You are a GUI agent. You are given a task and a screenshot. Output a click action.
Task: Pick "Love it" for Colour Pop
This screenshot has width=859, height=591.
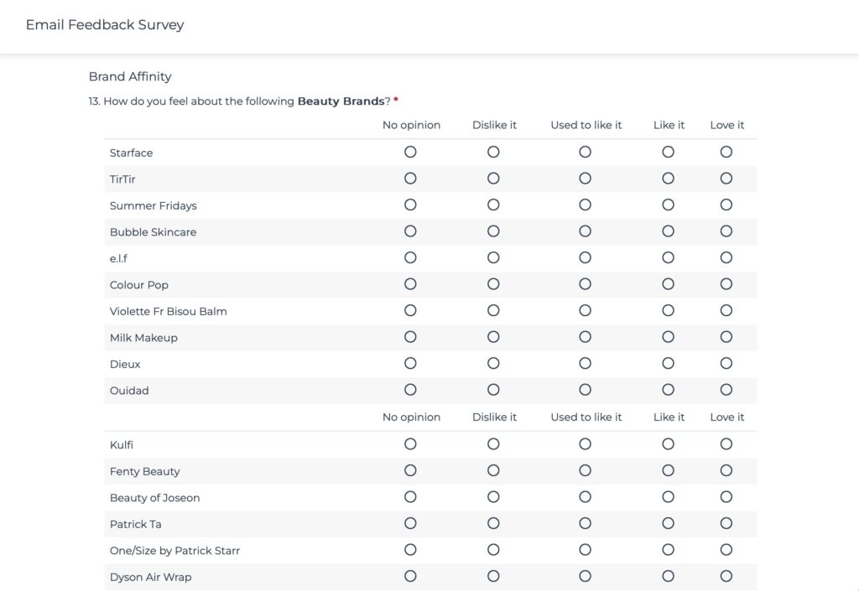point(726,284)
